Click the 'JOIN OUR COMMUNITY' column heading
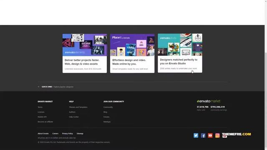The height and width of the screenshot is (150, 267). point(114,102)
